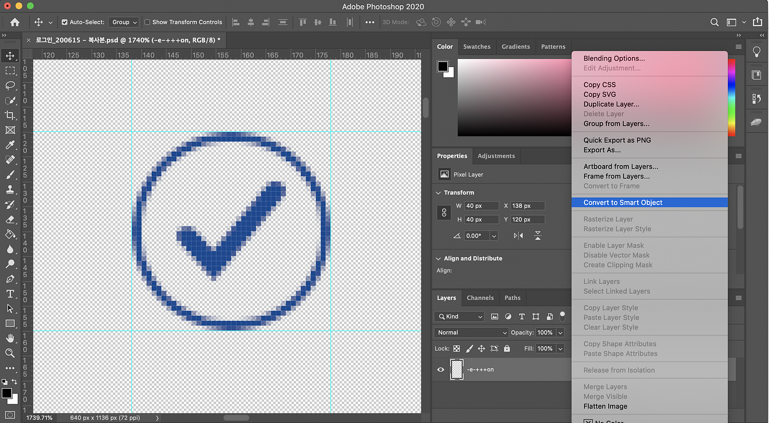Hide the -e-+++on layer visibility
Screen dimensions: 769x423
[441, 370]
